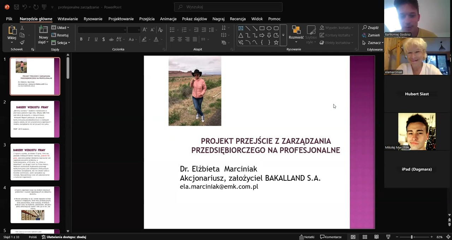Select the Scribble freeform shape
This screenshot has height=240, width=452.
pyautogui.click(x=241, y=42)
